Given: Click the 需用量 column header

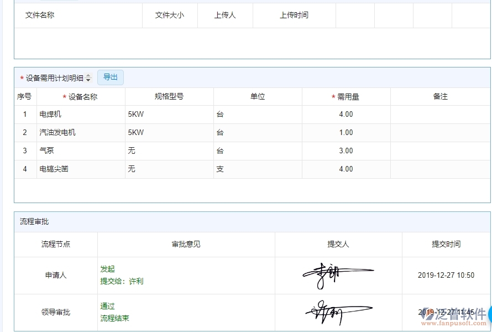Looking at the screenshot, I should pos(346,96).
